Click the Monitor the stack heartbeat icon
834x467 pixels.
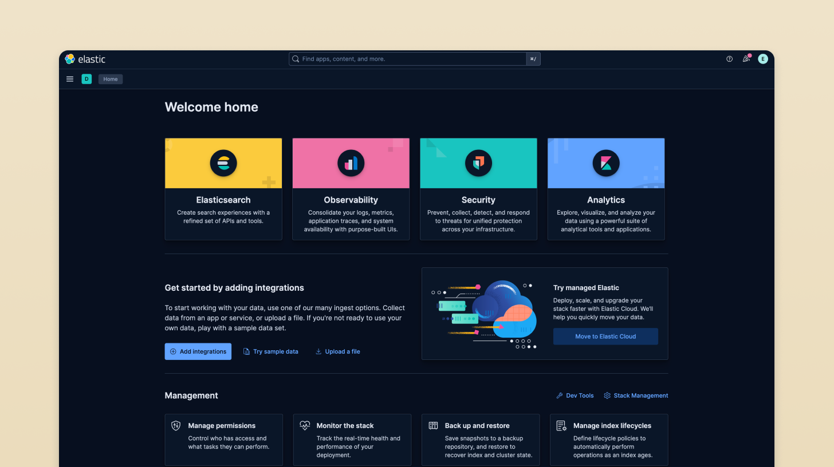point(305,425)
